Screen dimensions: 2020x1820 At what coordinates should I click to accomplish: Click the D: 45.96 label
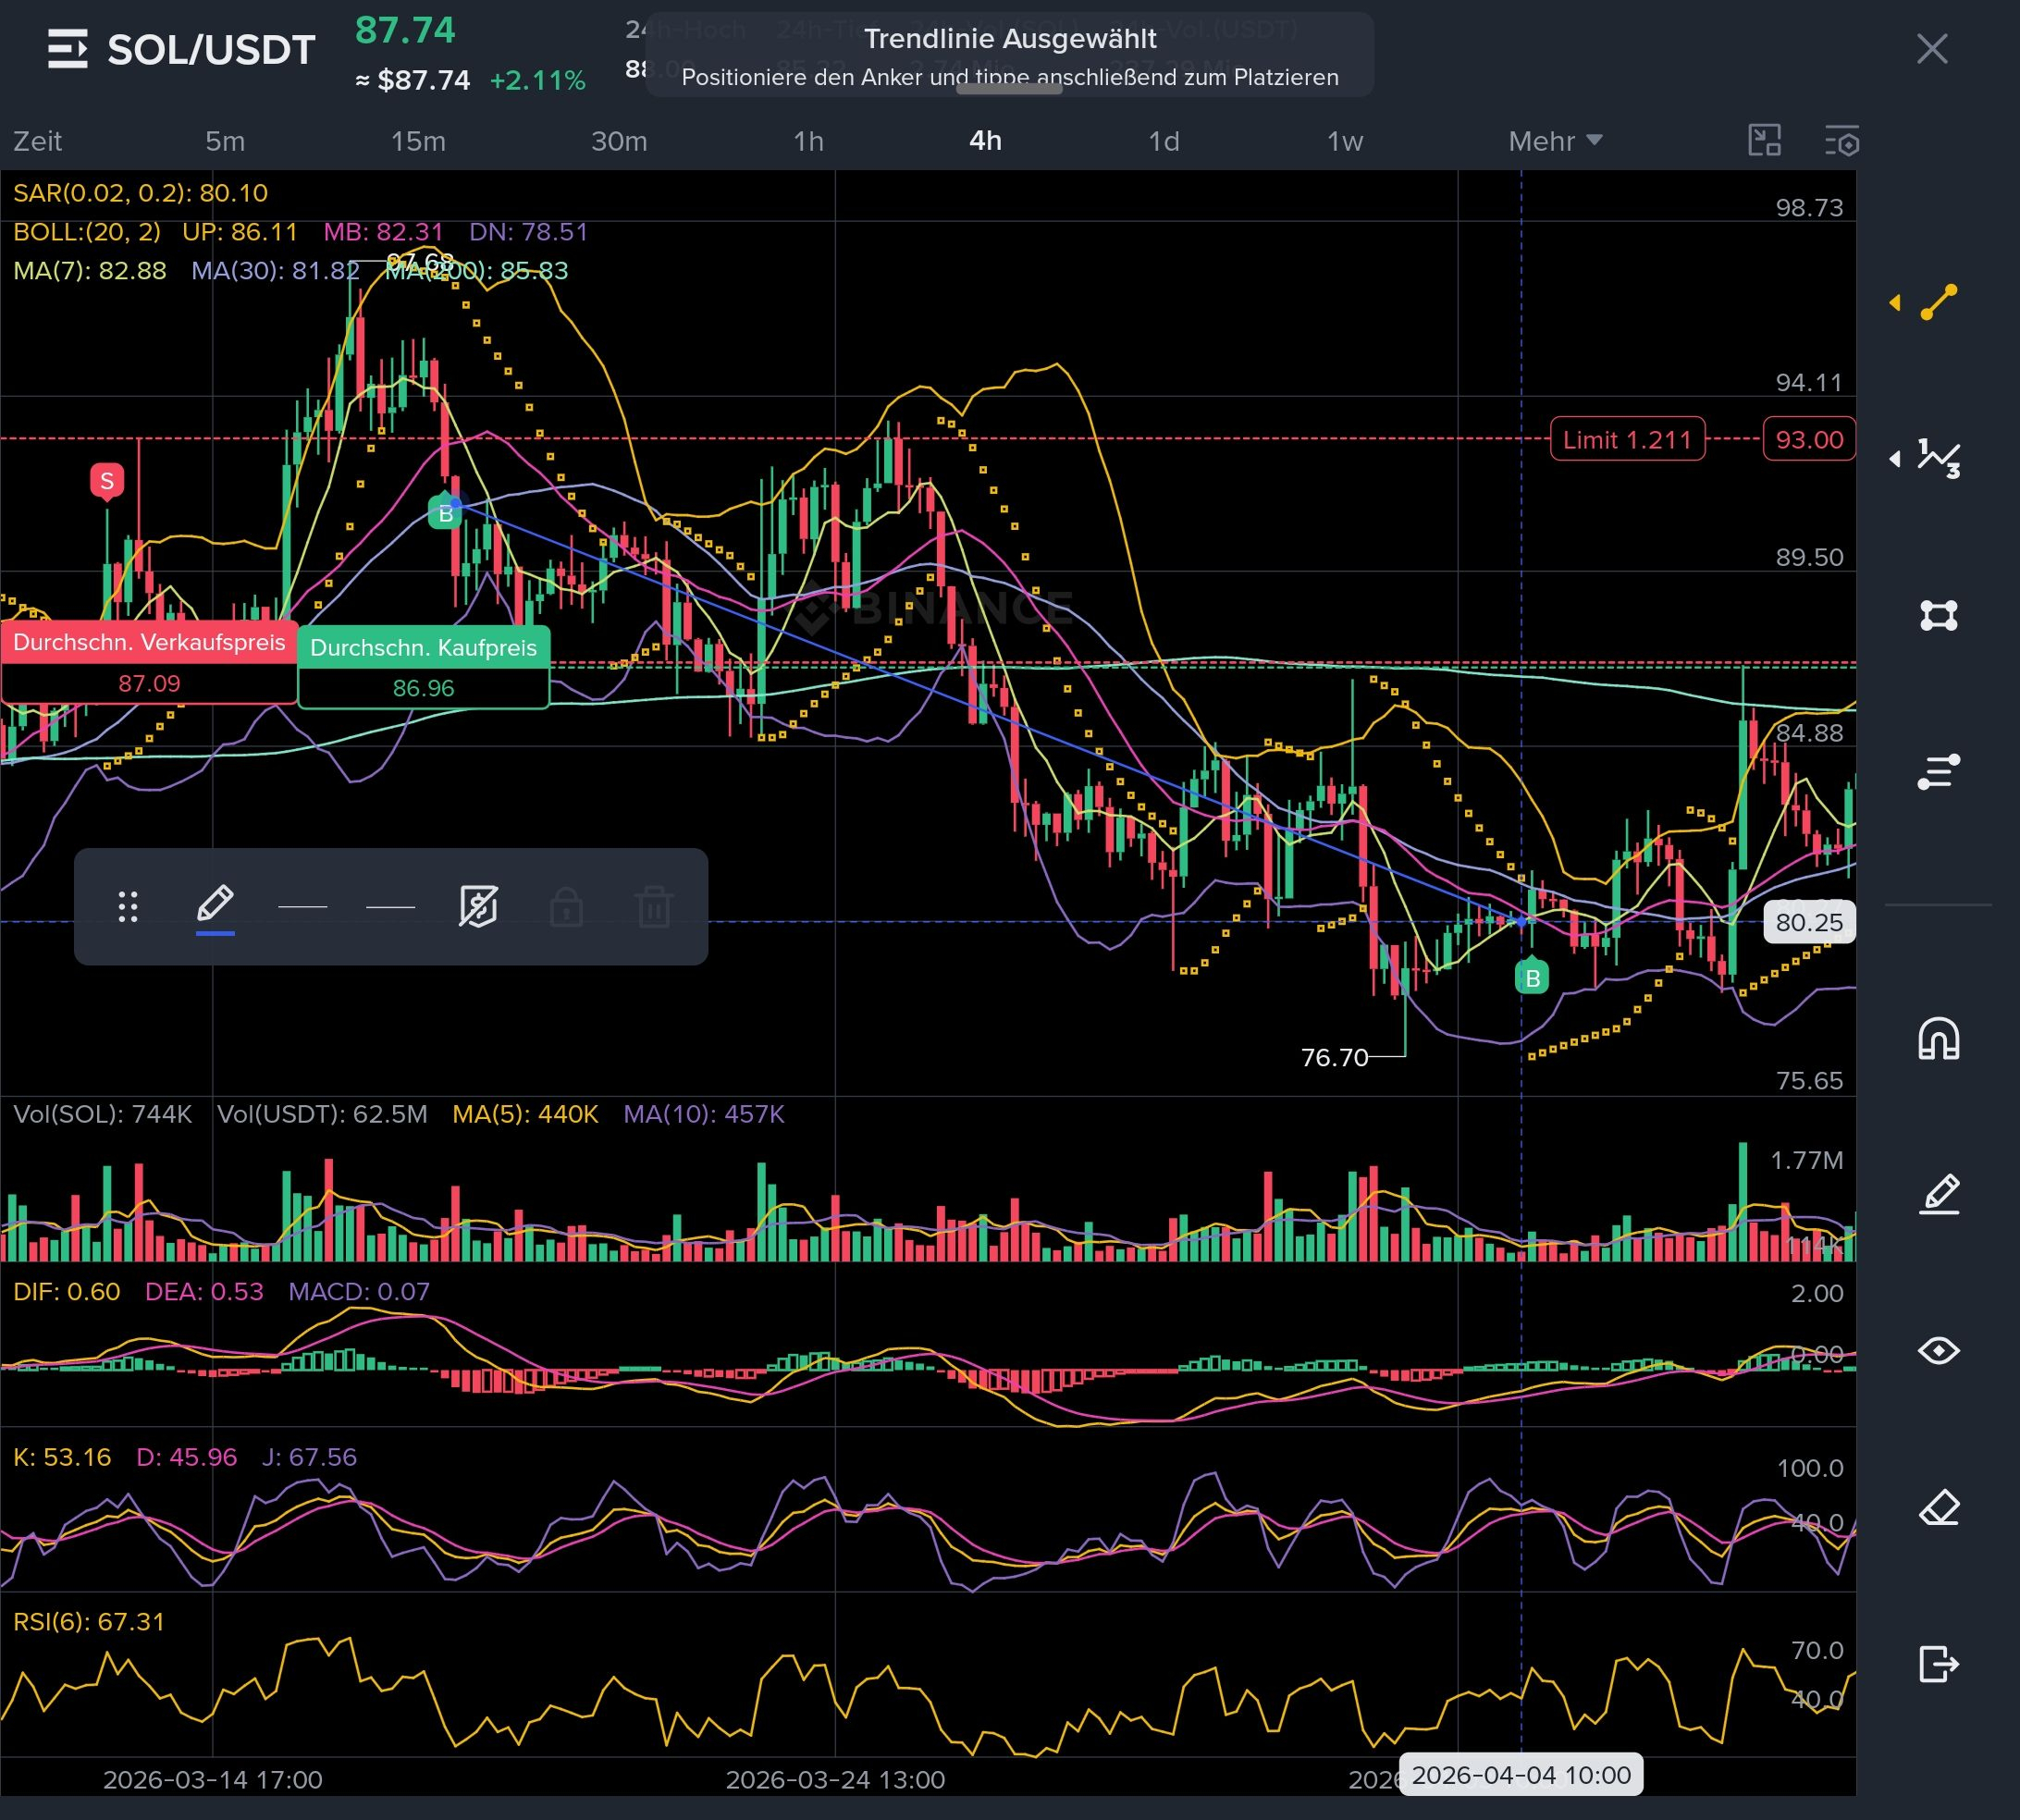187,1457
